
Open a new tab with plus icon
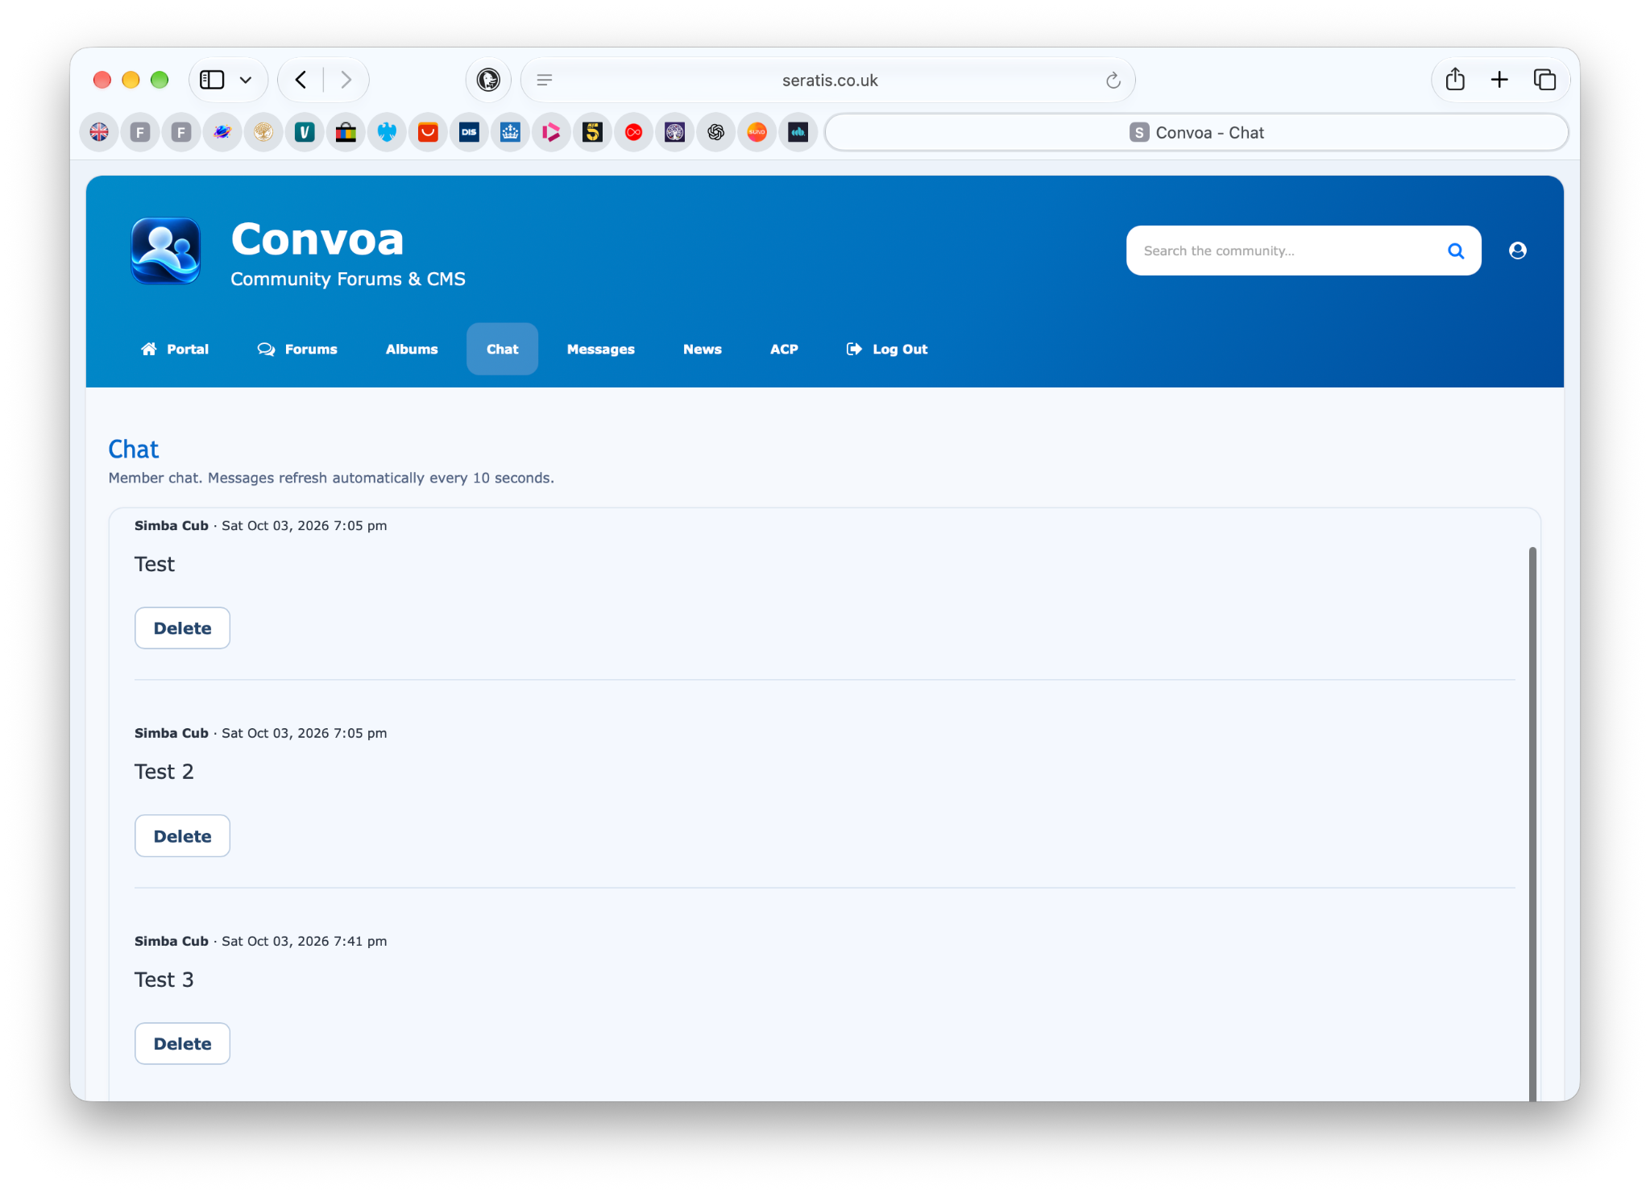coord(1499,80)
